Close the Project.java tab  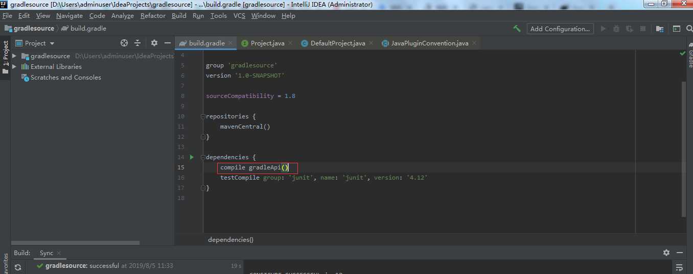(x=290, y=43)
